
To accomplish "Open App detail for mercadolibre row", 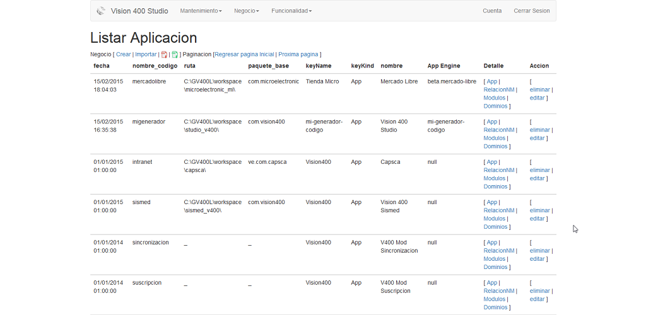I will [492, 81].
